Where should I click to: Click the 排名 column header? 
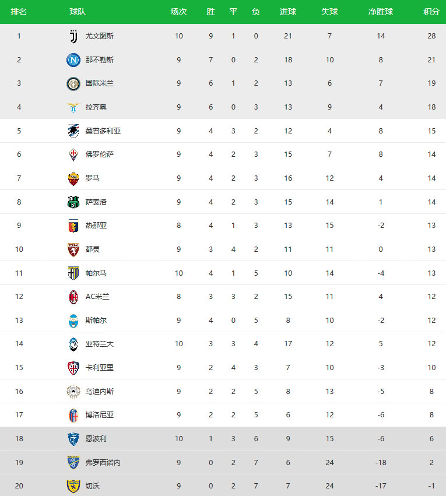(19, 12)
